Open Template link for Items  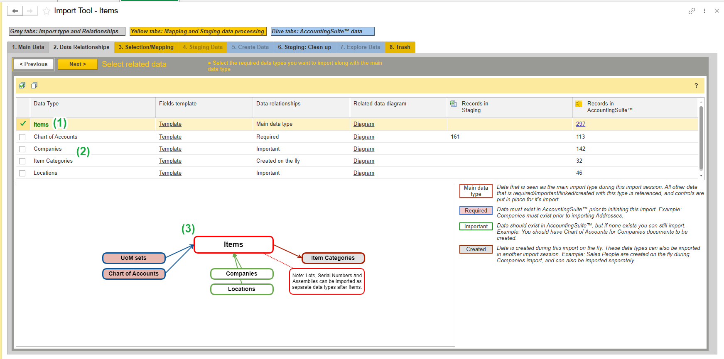point(170,124)
